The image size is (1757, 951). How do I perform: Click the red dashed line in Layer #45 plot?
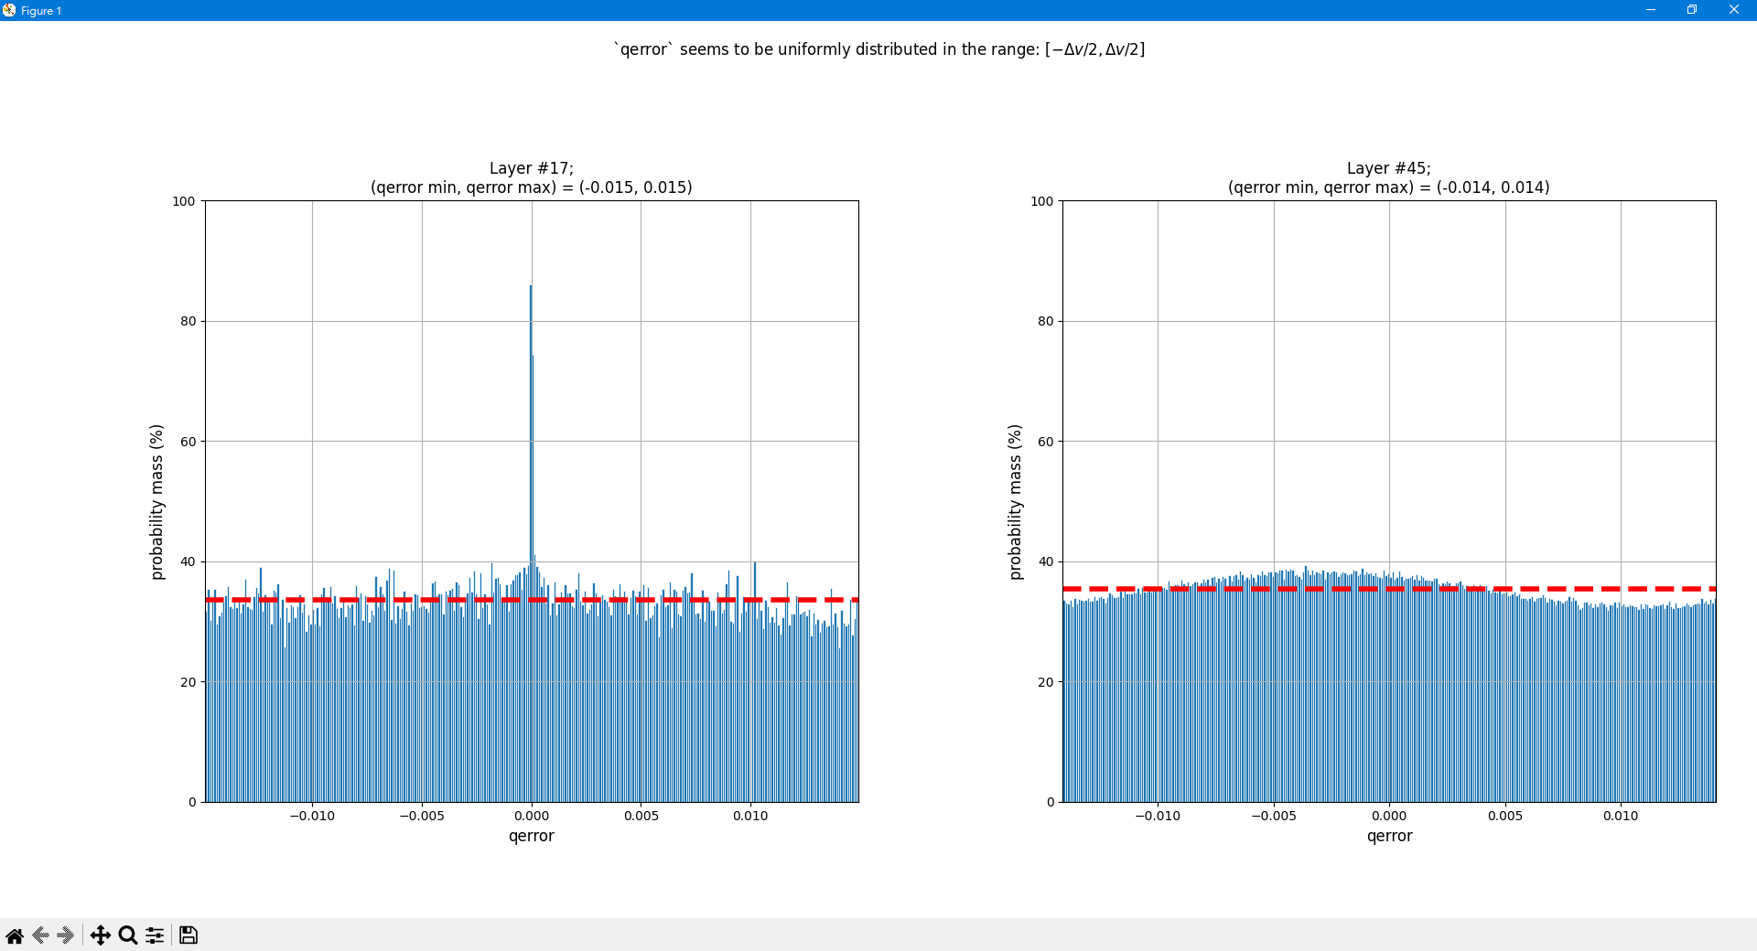(1389, 589)
